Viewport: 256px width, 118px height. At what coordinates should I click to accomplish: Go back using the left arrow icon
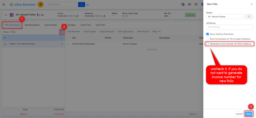[x=6, y=15]
